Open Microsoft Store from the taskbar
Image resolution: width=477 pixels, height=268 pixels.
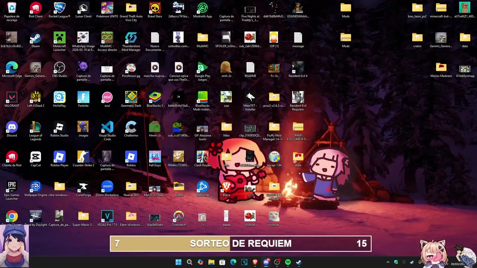pos(222,262)
